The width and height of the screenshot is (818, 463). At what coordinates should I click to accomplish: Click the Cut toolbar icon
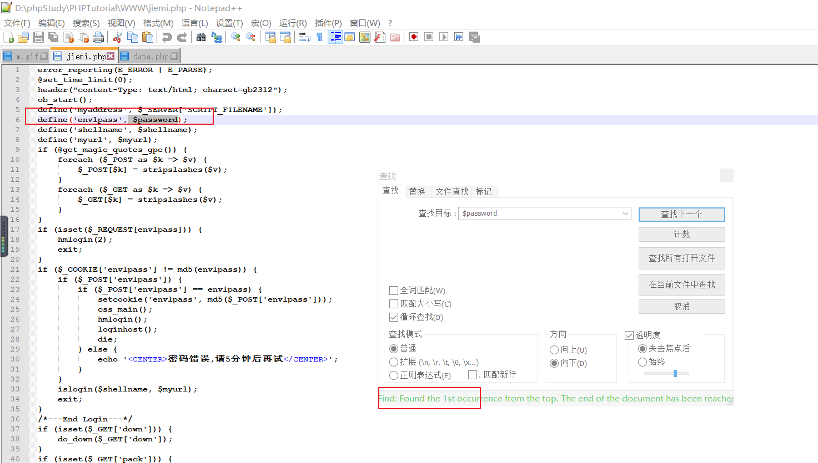[118, 37]
